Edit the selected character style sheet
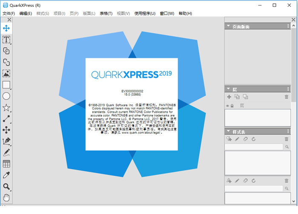298x214 pixels. click(237, 180)
